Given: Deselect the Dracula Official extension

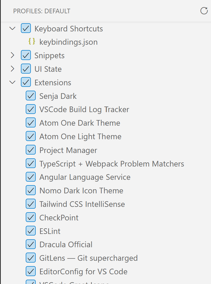Looking at the screenshot, I should coord(31,244).
